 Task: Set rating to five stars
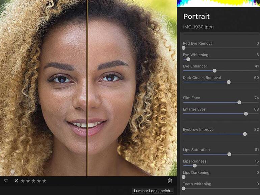(44, 181)
